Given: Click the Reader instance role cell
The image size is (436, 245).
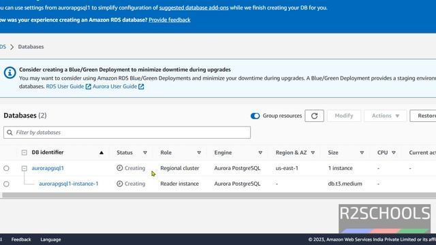Looking at the screenshot, I should click(x=179, y=184).
